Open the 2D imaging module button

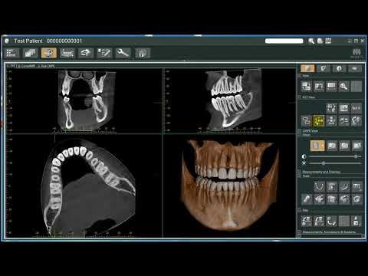point(30,53)
